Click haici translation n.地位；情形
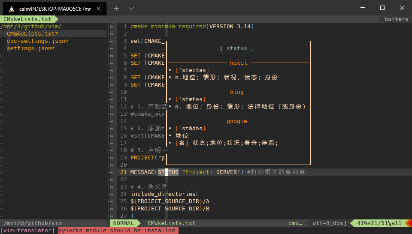The image size is (412, 234). click(226, 78)
